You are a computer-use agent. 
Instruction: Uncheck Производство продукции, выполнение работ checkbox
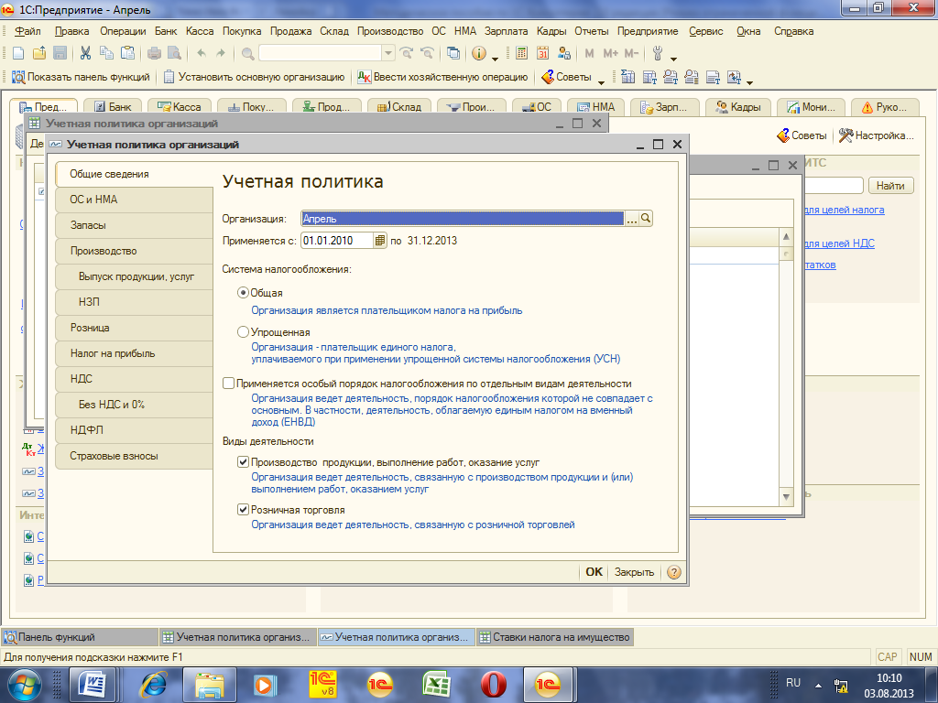243,462
